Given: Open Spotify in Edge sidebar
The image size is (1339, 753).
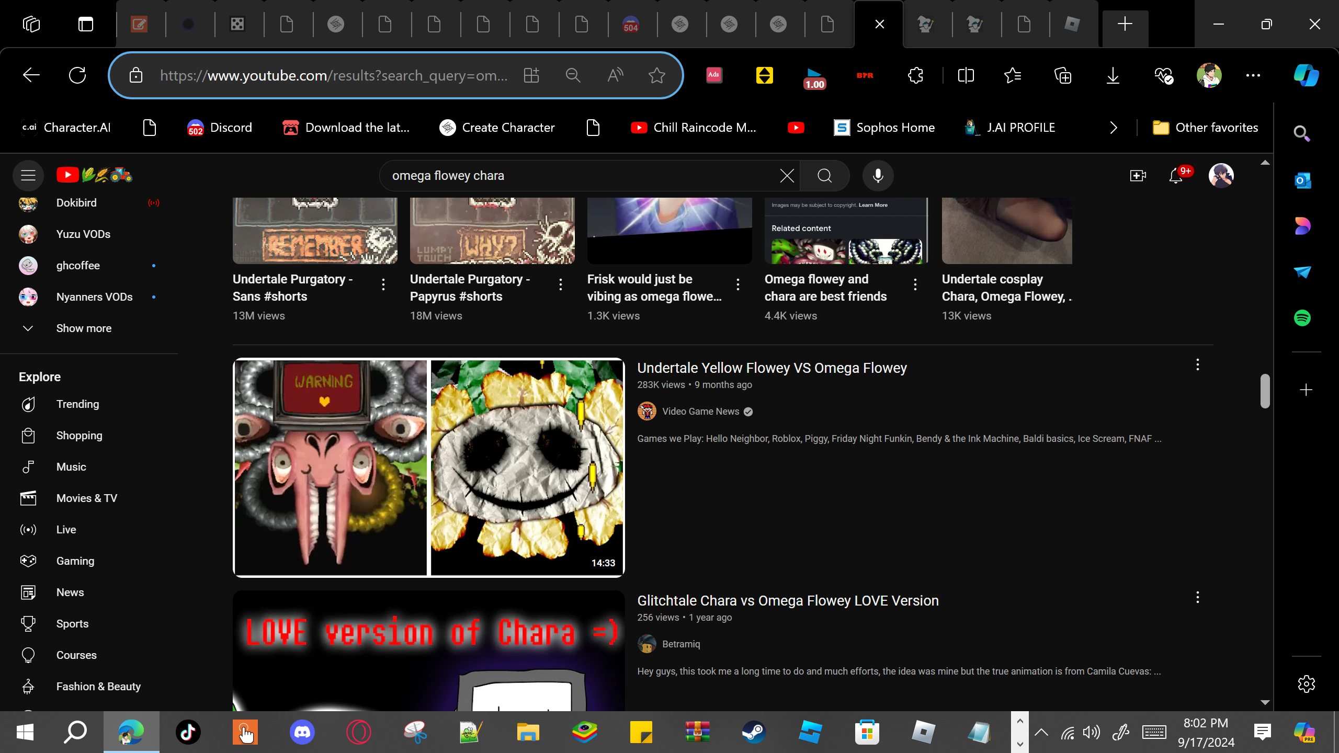Looking at the screenshot, I should 1302,318.
